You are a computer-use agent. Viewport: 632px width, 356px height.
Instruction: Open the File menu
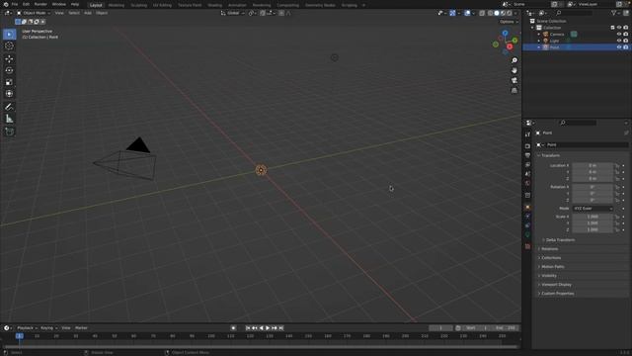[x=15, y=4]
